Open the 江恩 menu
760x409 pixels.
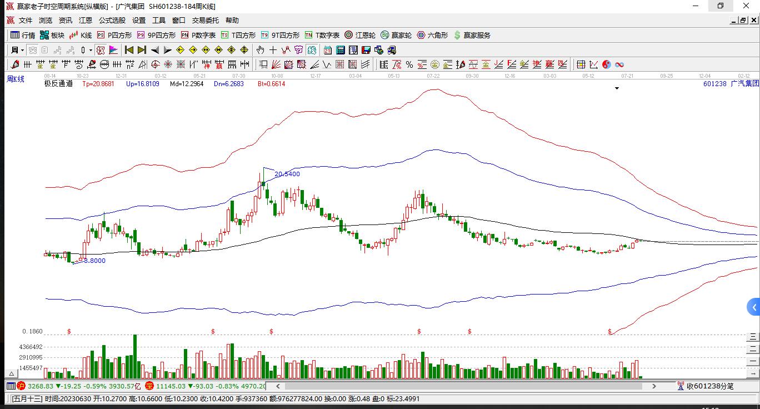86,20
